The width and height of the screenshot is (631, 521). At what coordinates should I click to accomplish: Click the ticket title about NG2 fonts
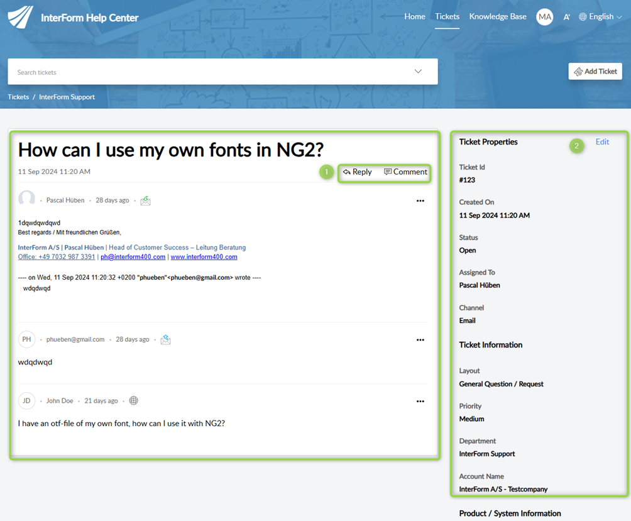(170, 150)
